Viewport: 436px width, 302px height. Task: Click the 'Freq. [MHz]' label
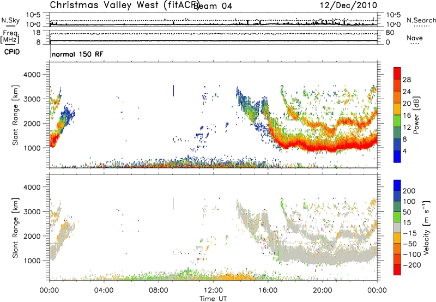tap(10, 37)
